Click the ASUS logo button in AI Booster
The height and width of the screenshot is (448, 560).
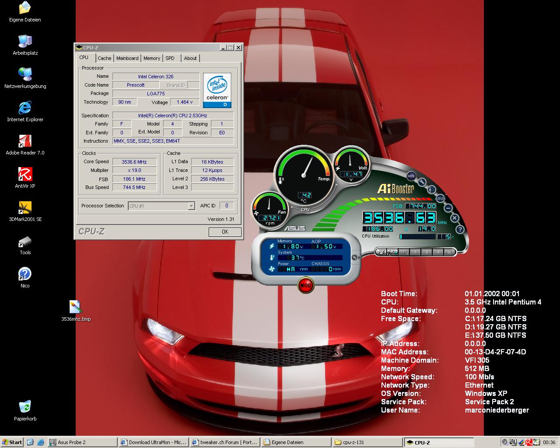[441, 198]
